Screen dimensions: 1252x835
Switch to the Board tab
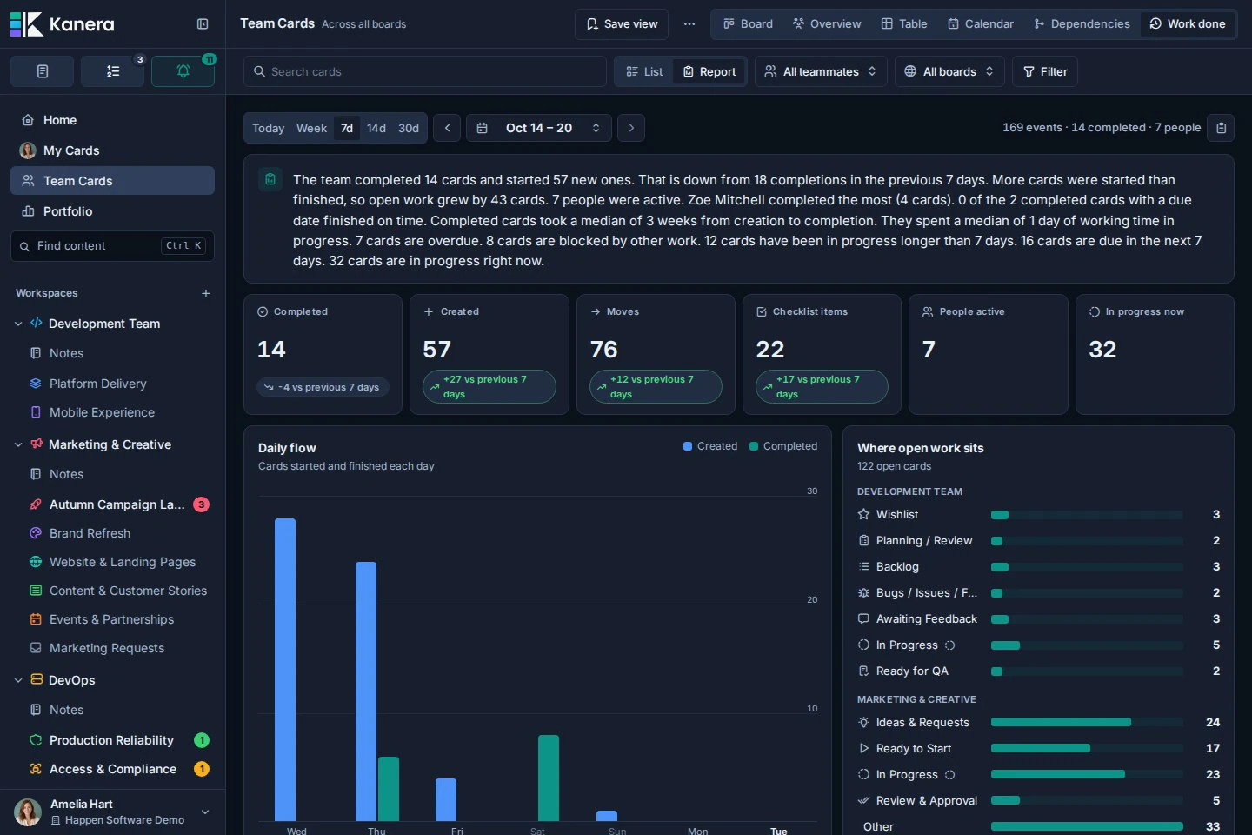click(x=748, y=24)
